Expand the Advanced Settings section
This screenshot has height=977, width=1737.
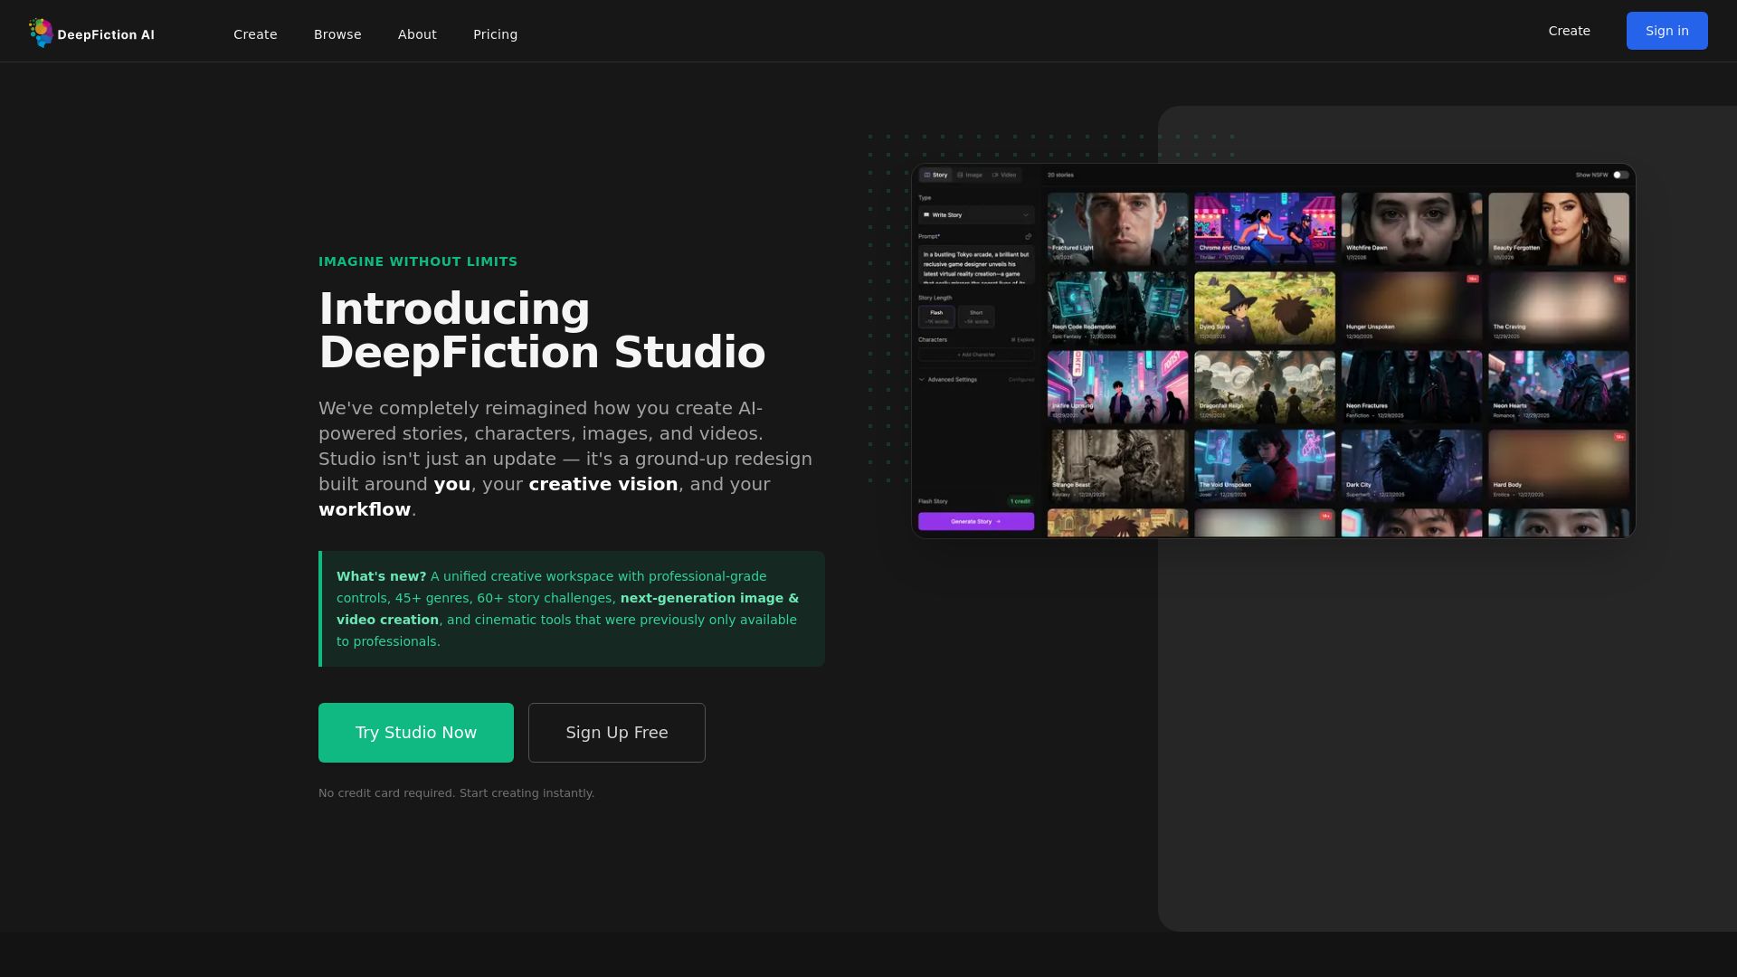coord(950,380)
